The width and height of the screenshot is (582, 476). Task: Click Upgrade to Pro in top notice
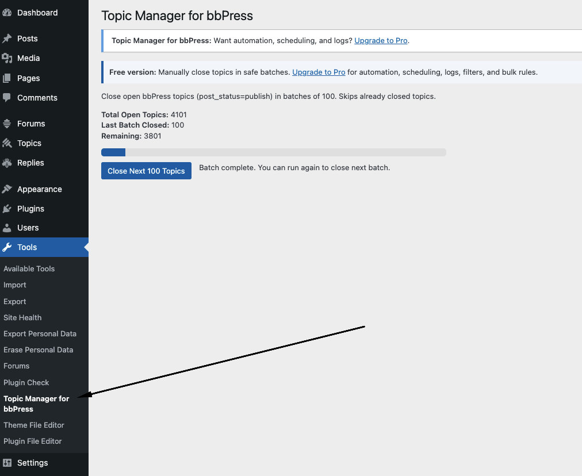pyautogui.click(x=381, y=40)
